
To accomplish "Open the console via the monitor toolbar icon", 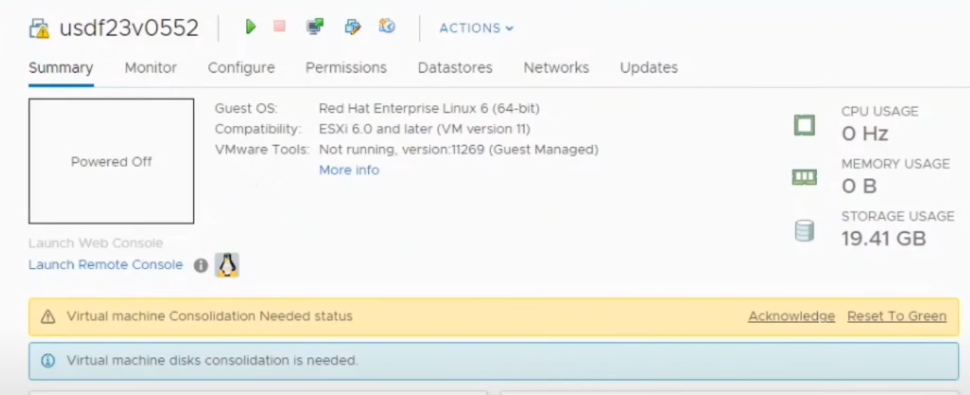I will click(x=315, y=26).
